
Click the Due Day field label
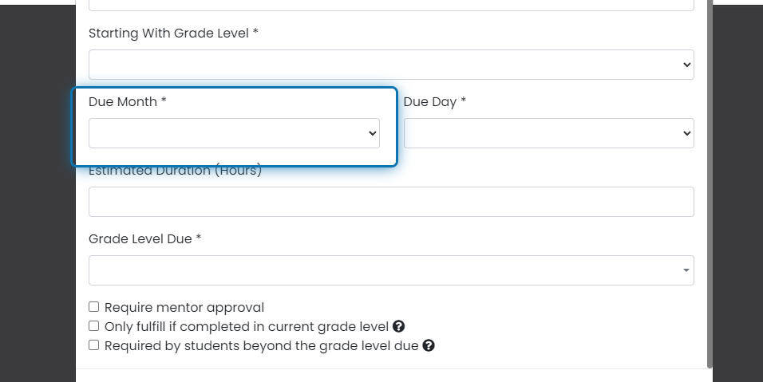point(434,101)
